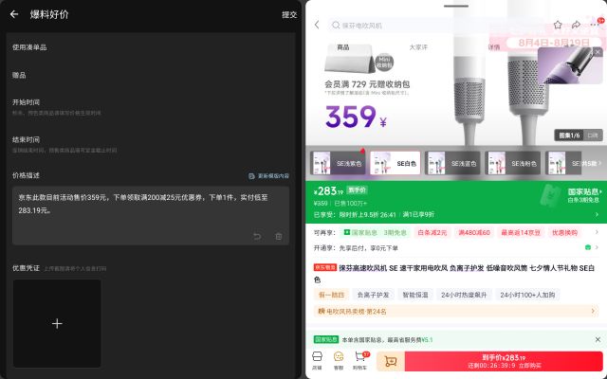Tap the 榜 ranking icon
Image resolution: width=607 pixels, height=379 pixels.
pyautogui.click(x=322, y=311)
